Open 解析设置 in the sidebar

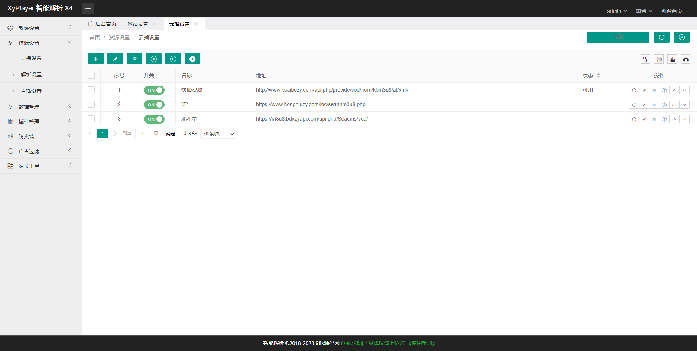[x=31, y=75]
